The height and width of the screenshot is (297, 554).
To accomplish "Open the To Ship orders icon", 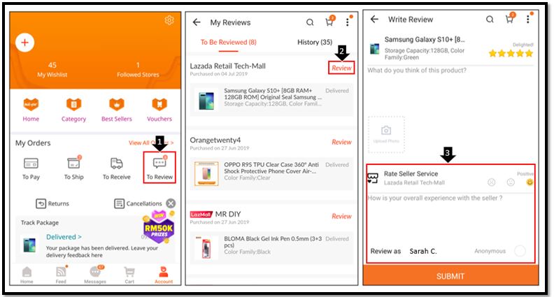I will [x=73, y=164].
